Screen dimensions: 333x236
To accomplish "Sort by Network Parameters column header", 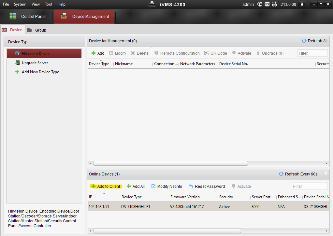I will (197, 64).
